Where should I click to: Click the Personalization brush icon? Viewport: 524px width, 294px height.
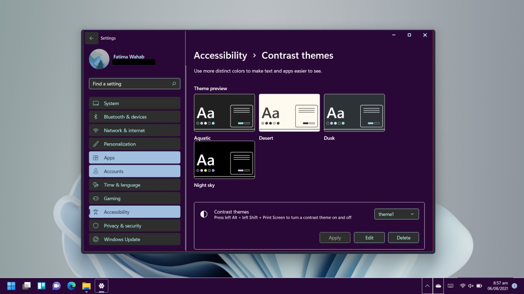coord(96,144)
